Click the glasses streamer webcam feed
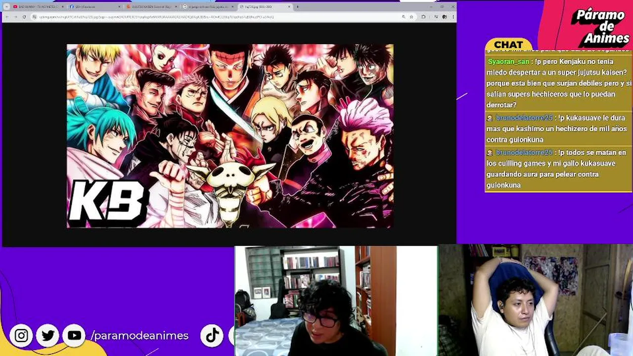 click(336, 301)
